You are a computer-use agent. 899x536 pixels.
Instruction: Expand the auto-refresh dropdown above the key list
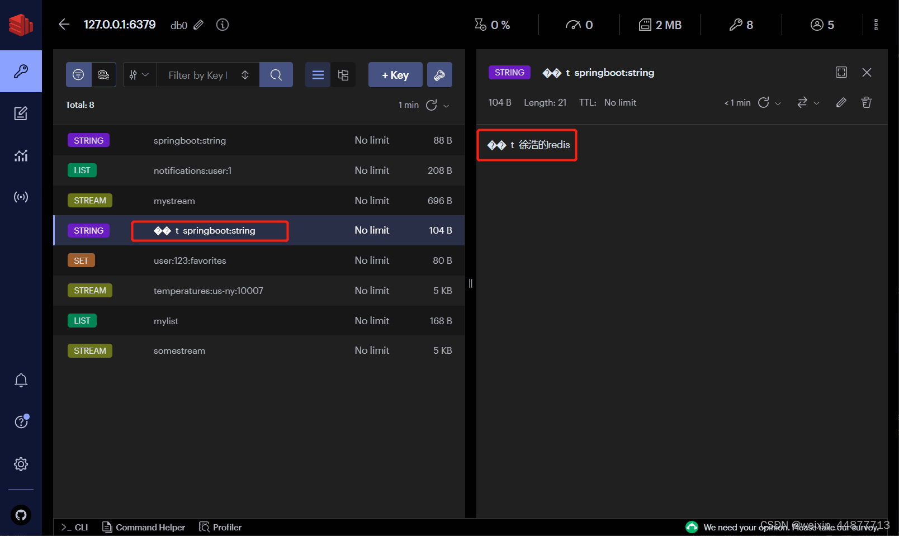447,105
